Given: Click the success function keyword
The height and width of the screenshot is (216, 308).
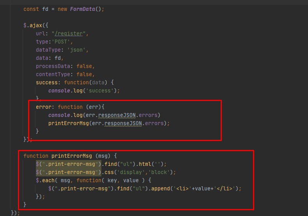Looking at the screenshot, I should (x=76, y=83).
